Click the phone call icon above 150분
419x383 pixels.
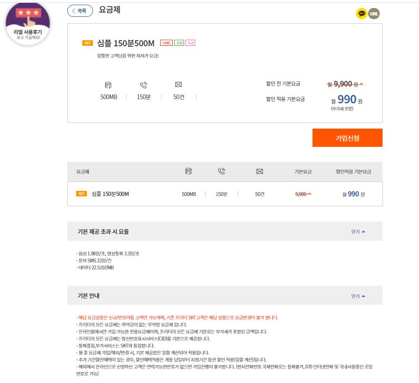[x=143, y=85]
